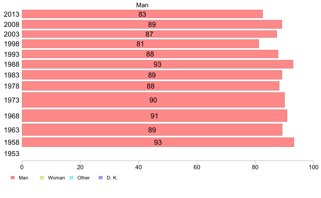Select the 1958 bar with value 93
The image size is (321, 198).
tap(158, 142)
